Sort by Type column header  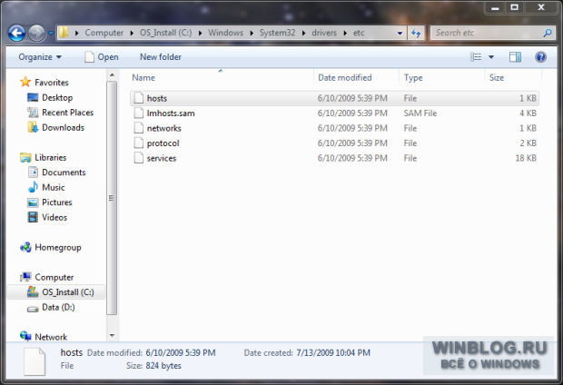pyautogui.click(x=441, y=77)
